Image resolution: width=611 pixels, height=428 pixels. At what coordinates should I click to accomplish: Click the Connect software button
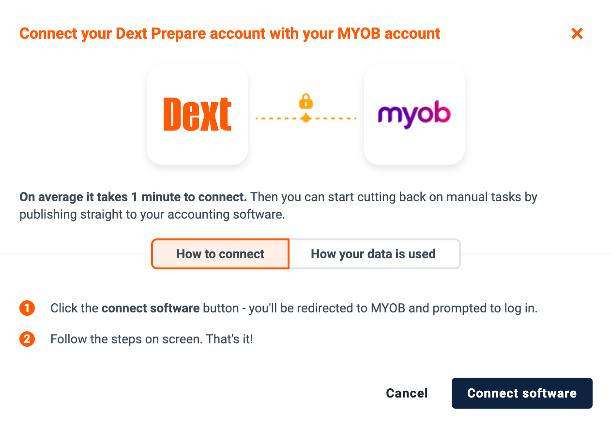click(x=522, y=393)
